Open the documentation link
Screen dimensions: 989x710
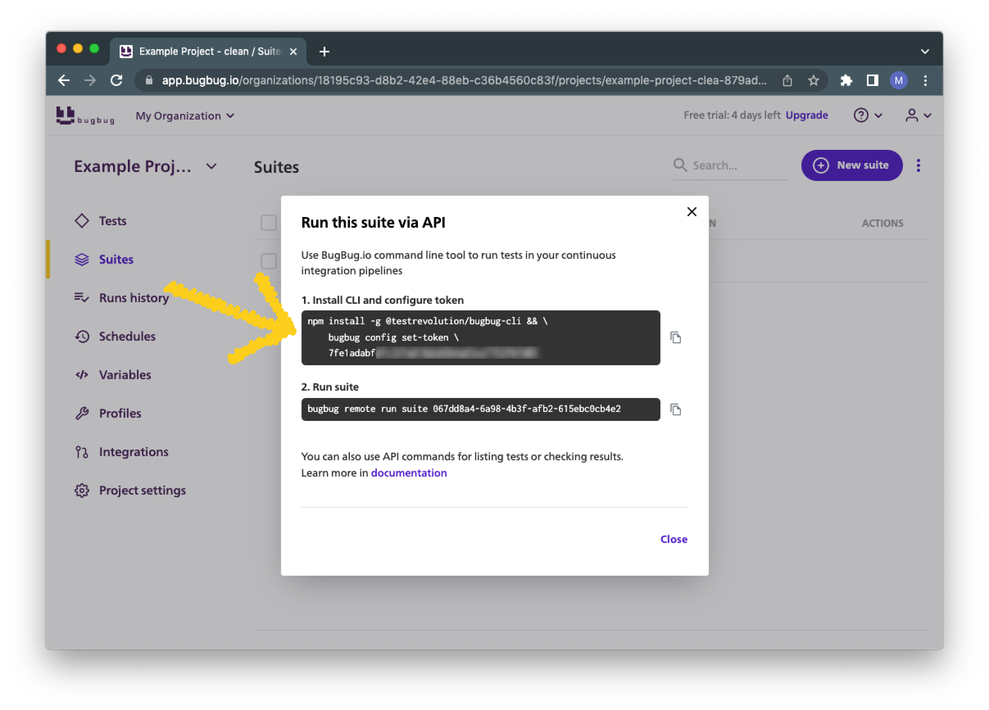408,473
